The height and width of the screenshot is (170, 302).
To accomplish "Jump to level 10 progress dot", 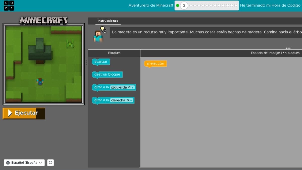I will pos(219,5).
